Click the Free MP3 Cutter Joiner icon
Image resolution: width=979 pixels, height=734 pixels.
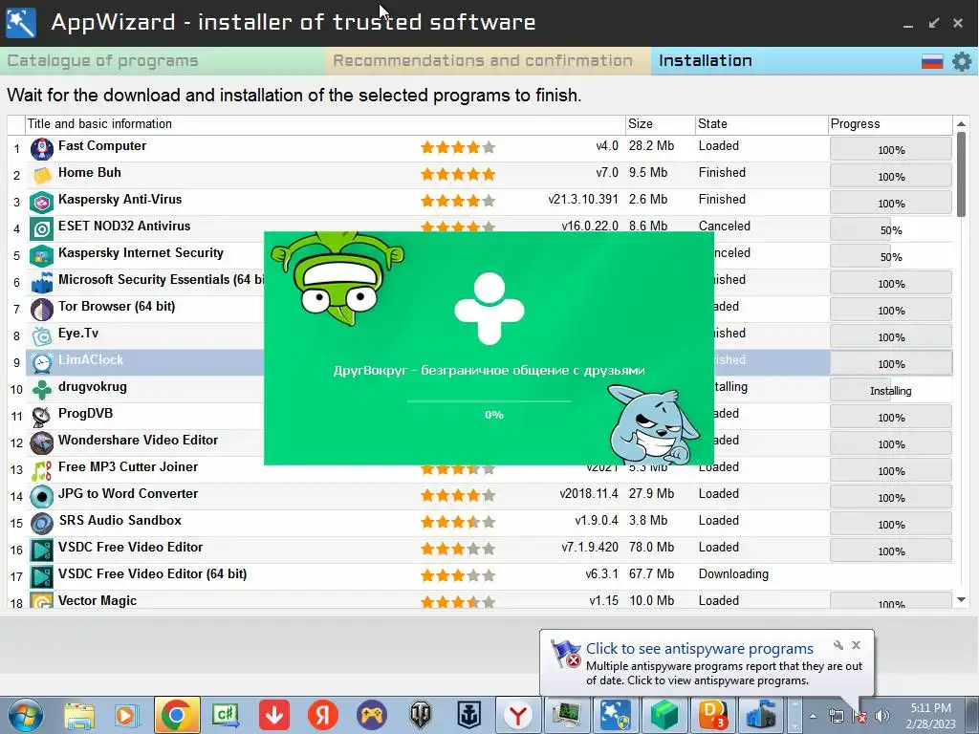(x=42, y=470)
